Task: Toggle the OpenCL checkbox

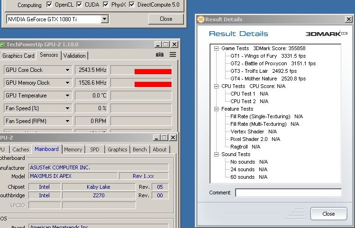Action: pyautogui.click(x=50, y=5)
